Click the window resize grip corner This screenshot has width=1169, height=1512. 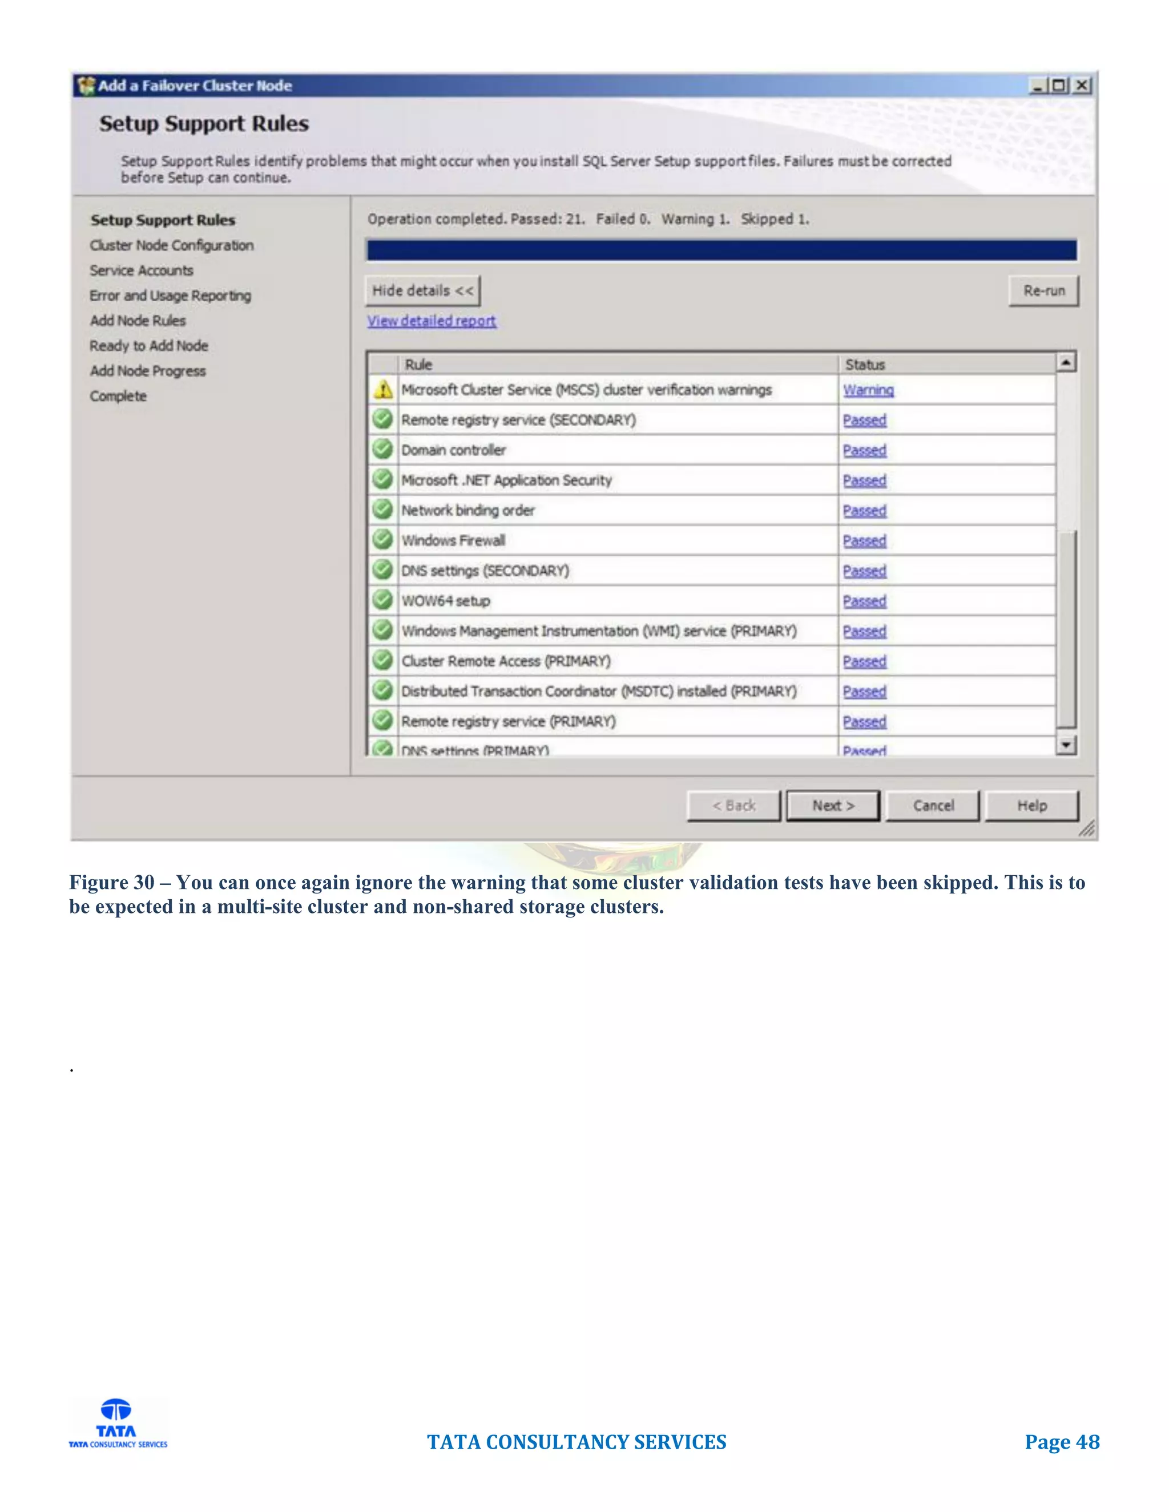(x=1087, y=828)
